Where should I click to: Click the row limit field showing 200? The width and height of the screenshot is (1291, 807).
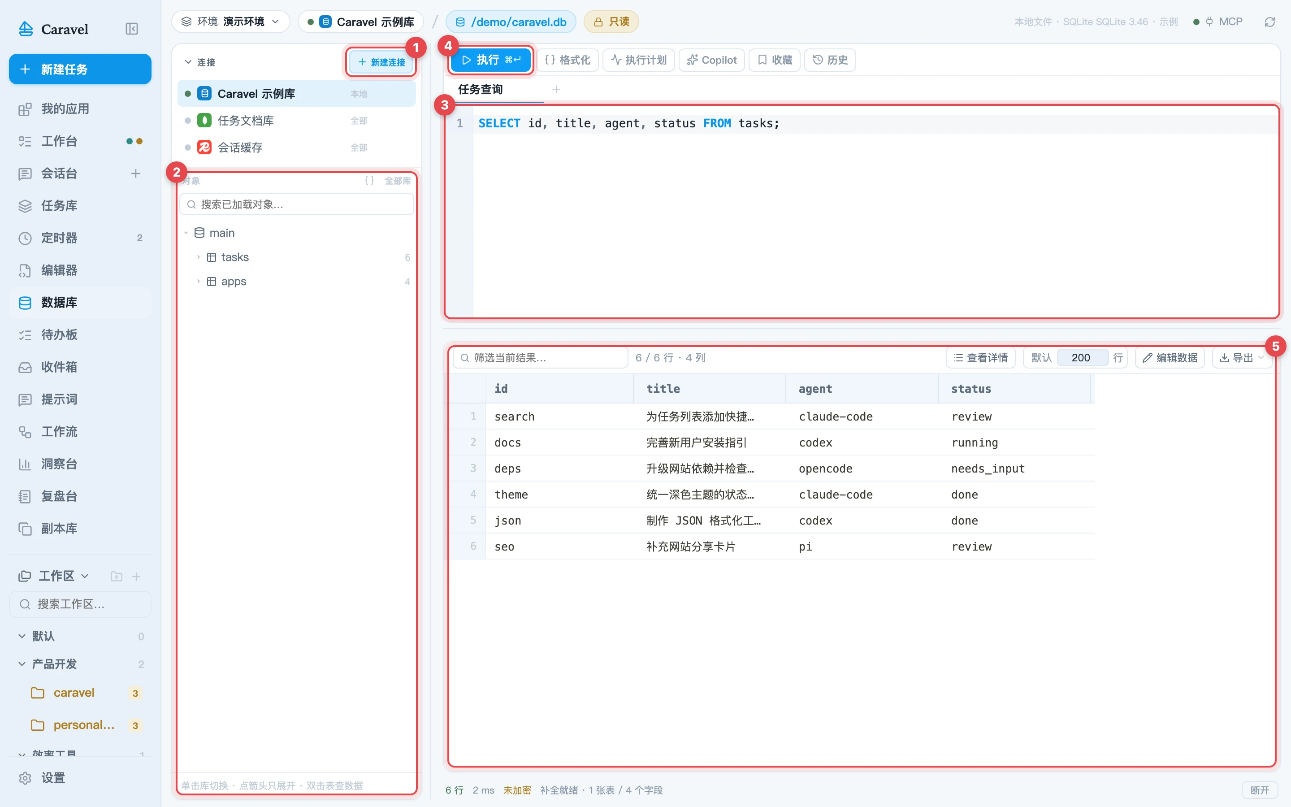pos(1083,358)
